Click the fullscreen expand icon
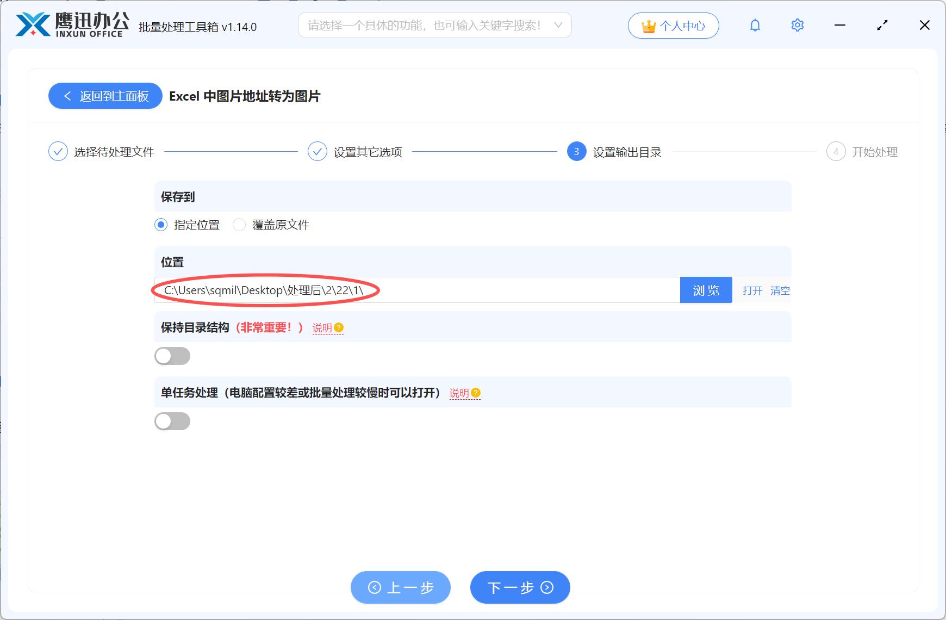The image size is (946, 620). click(x=882, y=24)
